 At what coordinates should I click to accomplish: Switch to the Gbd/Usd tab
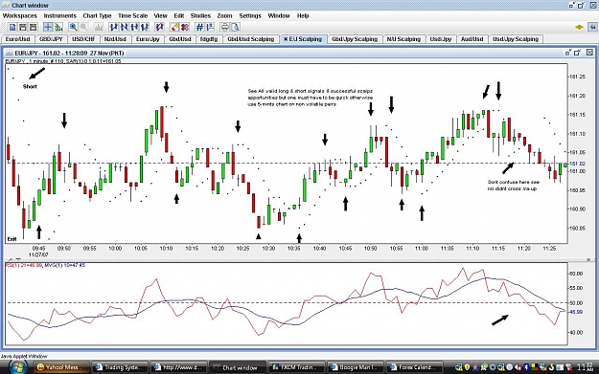180,39
